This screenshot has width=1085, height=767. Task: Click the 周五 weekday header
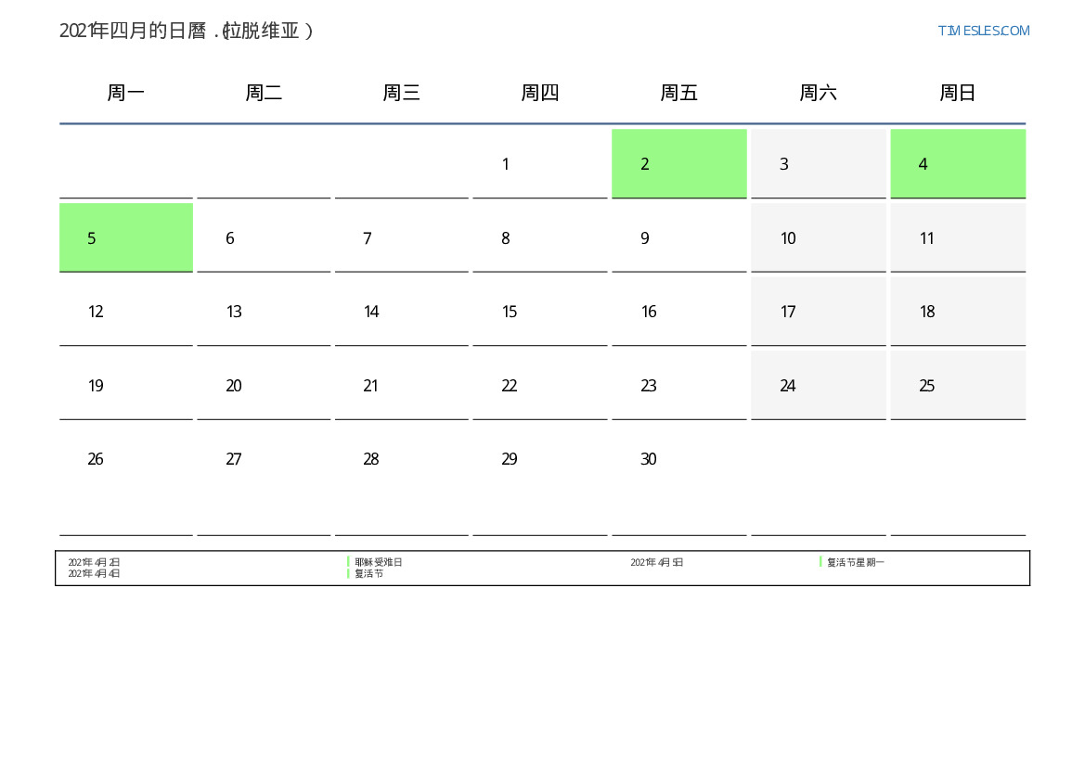point(678,93)
